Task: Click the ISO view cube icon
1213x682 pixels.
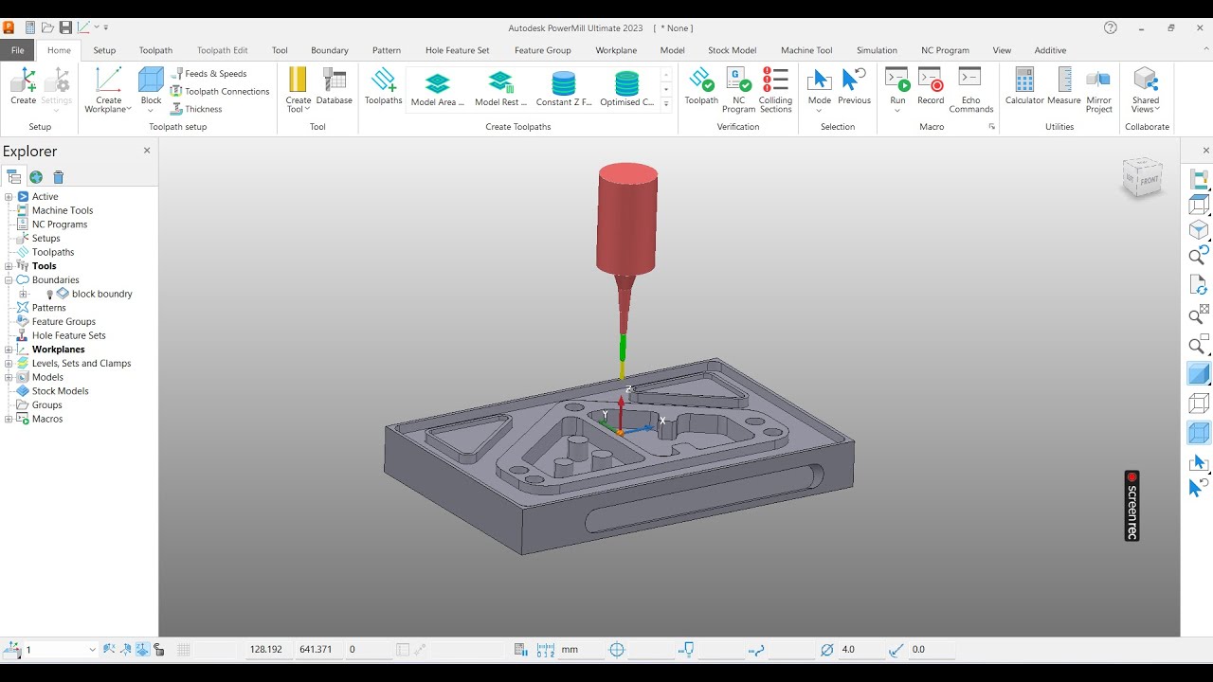Action: click(x=1199, y=229)
